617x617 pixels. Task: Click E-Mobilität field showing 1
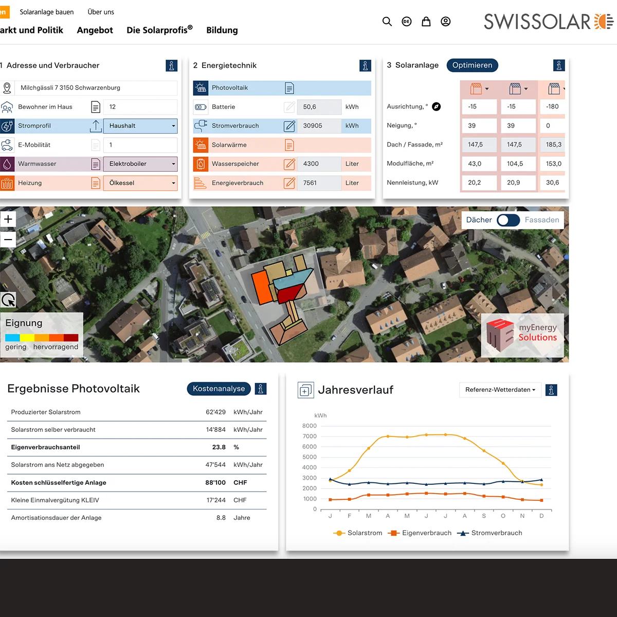[x=140, y=145]
